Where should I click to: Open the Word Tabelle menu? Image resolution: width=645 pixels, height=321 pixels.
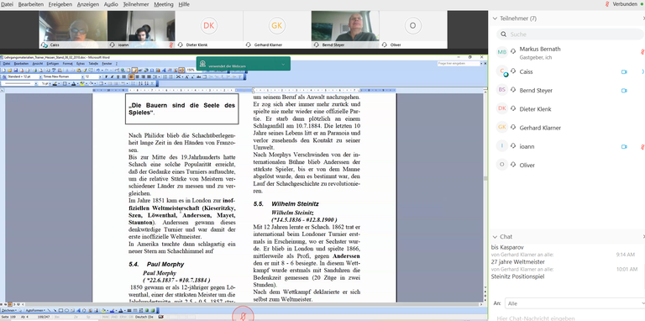pyautogui.click(x=93, y=64)
